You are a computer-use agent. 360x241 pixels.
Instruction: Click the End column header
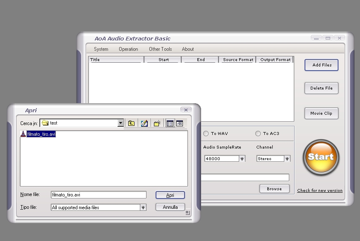pos(200,59)
